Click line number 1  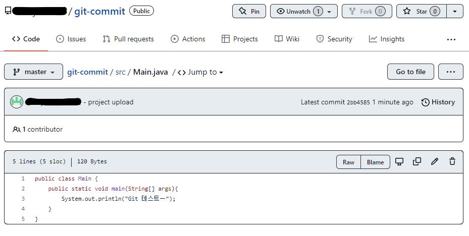23,179
